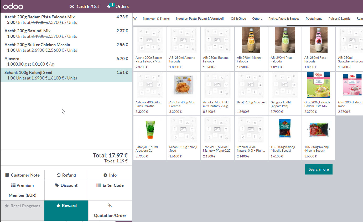This screenshot has height=222, width=363.
Task: Click the Reset Programs button
Action: [23, 210]
